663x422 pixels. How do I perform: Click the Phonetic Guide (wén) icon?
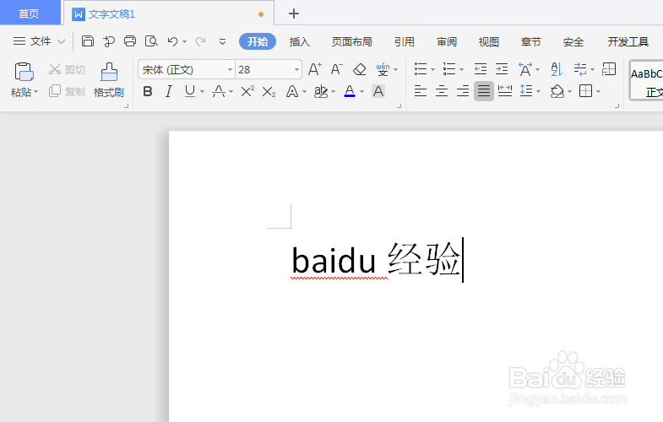pyautogui.click(x=383, y=69)
